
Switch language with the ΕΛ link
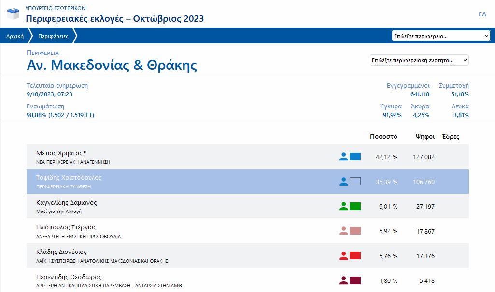(482, 14)
